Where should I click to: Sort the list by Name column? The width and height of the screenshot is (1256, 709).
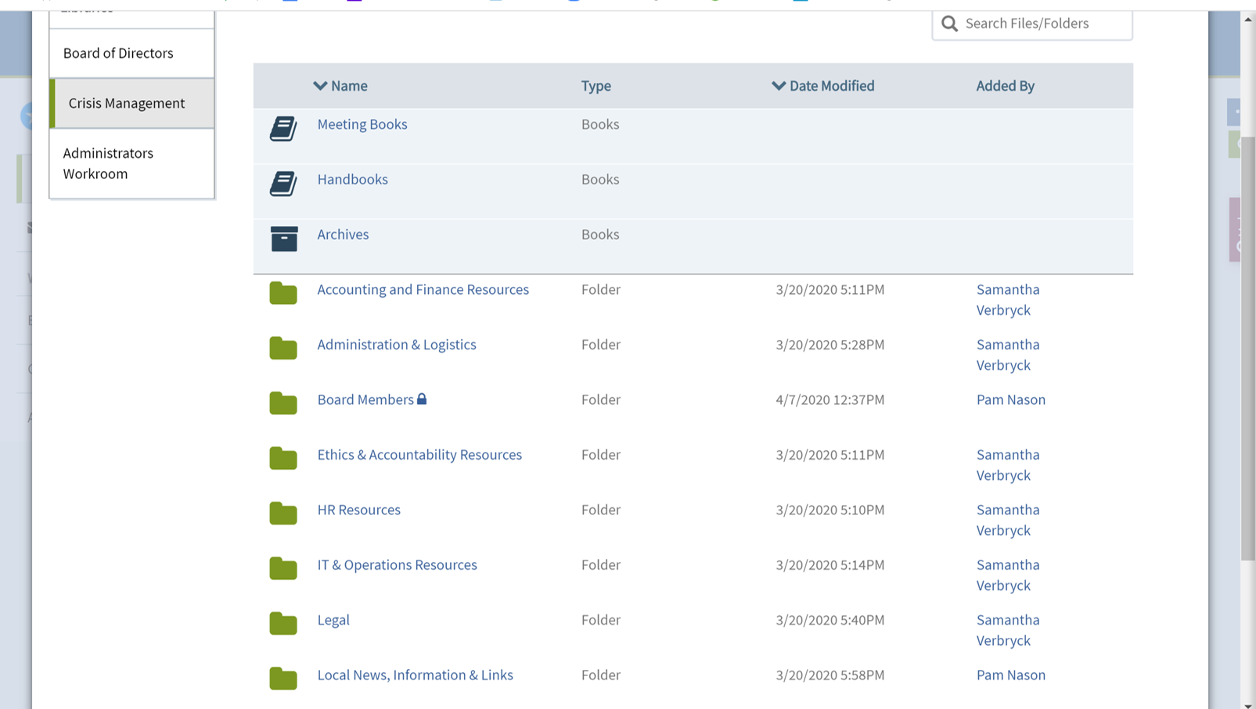click(x=340, y=86)
